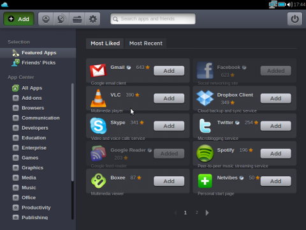Click the Google Reader app icon

(x=98, y=153)
